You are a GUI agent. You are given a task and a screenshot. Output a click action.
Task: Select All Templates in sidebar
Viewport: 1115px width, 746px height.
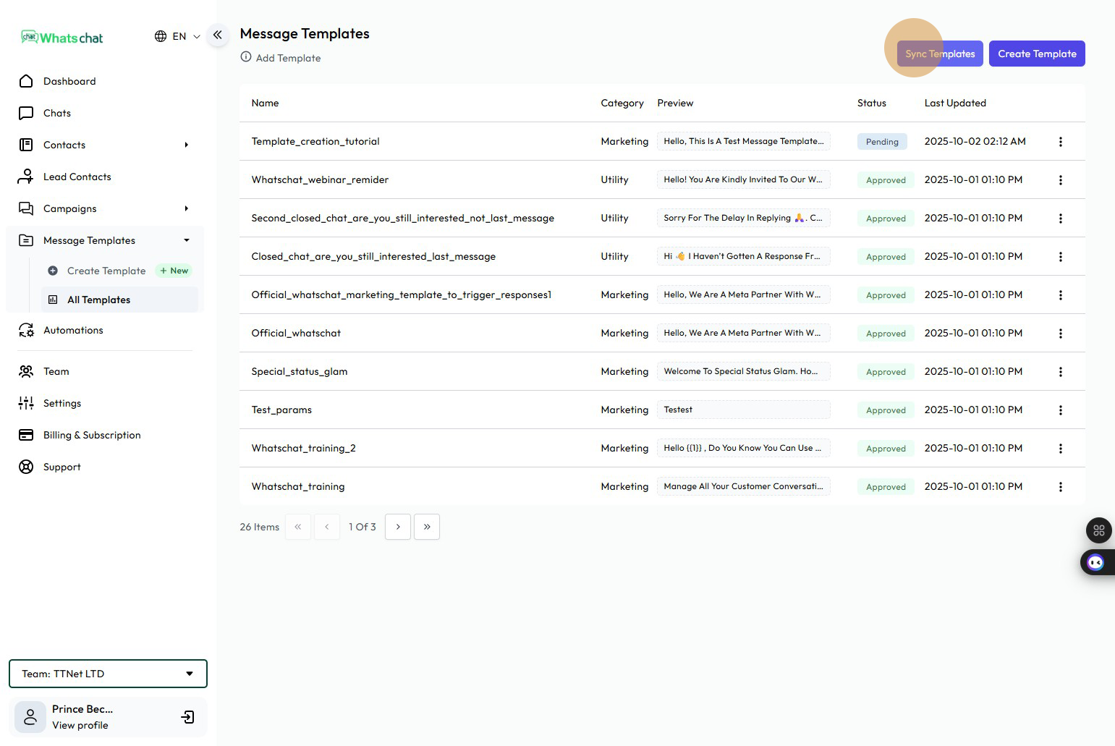98,300
